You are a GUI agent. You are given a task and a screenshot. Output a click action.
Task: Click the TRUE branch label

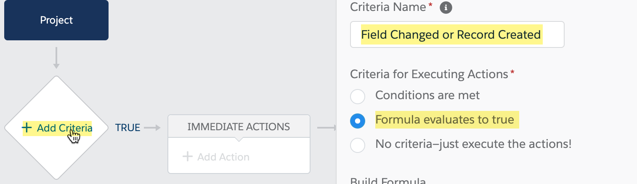(x=127, y=128)
